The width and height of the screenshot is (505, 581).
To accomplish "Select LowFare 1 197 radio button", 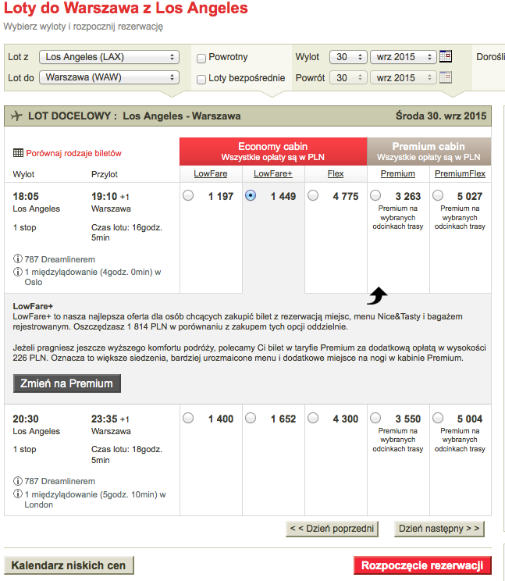I will click(x=188, y=195).
